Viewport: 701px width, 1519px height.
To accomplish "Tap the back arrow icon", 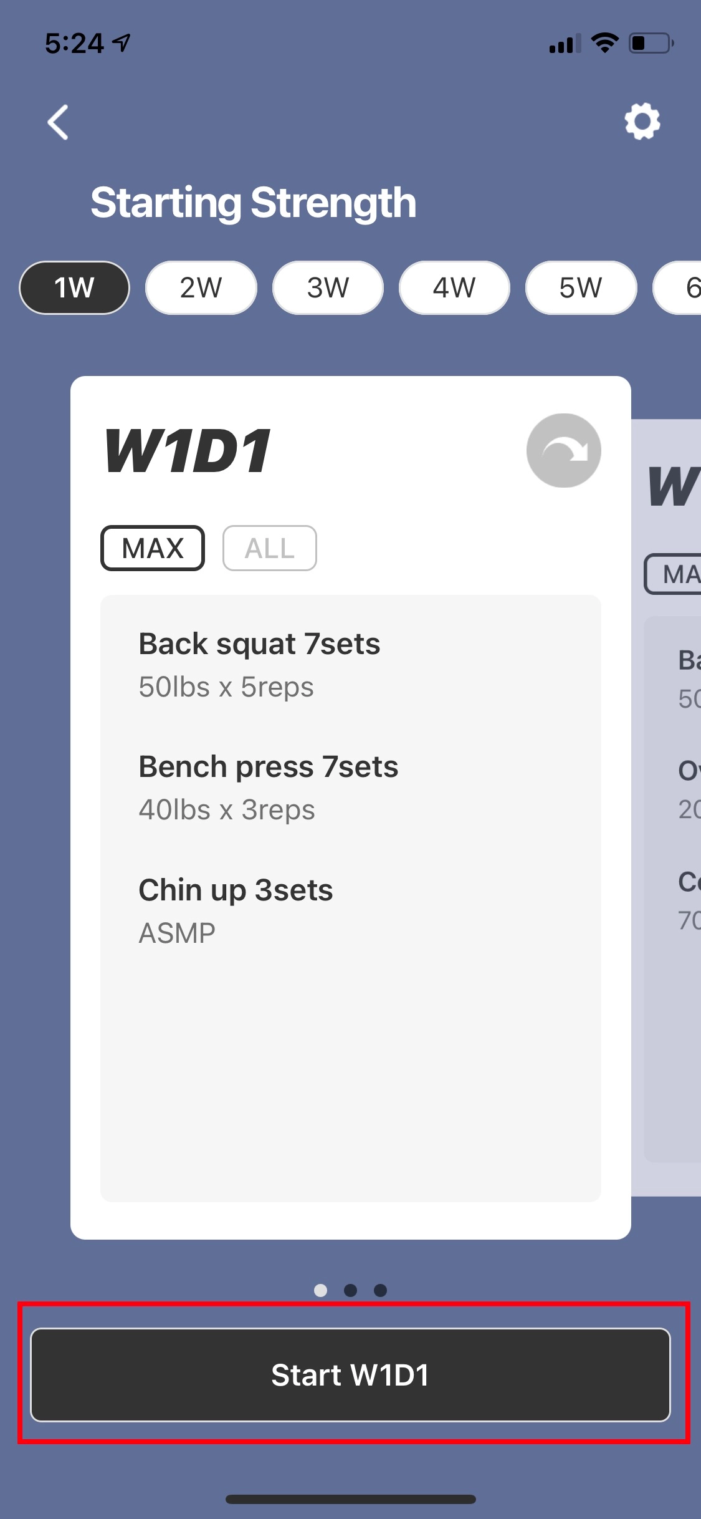I will coord(58,122).
